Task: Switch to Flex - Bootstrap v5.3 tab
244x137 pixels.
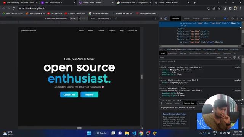Action: (x=58, y=3)
